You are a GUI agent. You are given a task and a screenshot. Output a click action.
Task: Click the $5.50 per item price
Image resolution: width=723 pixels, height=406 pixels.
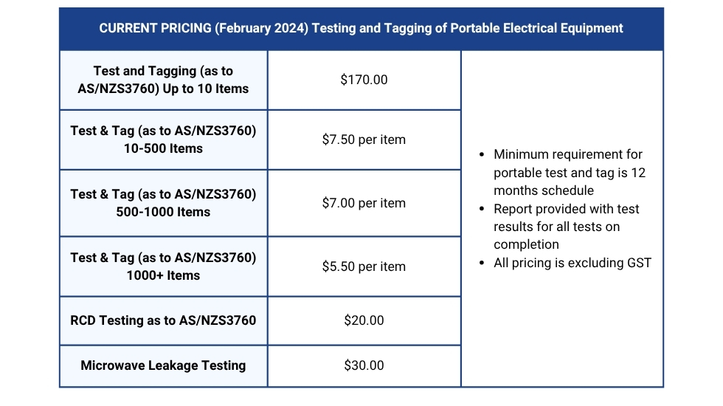[364, 266]
